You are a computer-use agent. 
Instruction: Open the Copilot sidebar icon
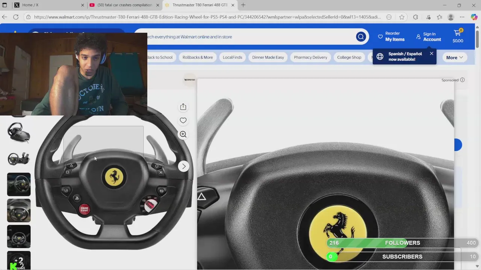[x=474, y=17]
